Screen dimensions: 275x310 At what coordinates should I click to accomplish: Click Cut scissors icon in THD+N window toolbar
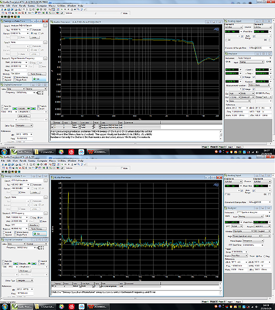[27, 9]
